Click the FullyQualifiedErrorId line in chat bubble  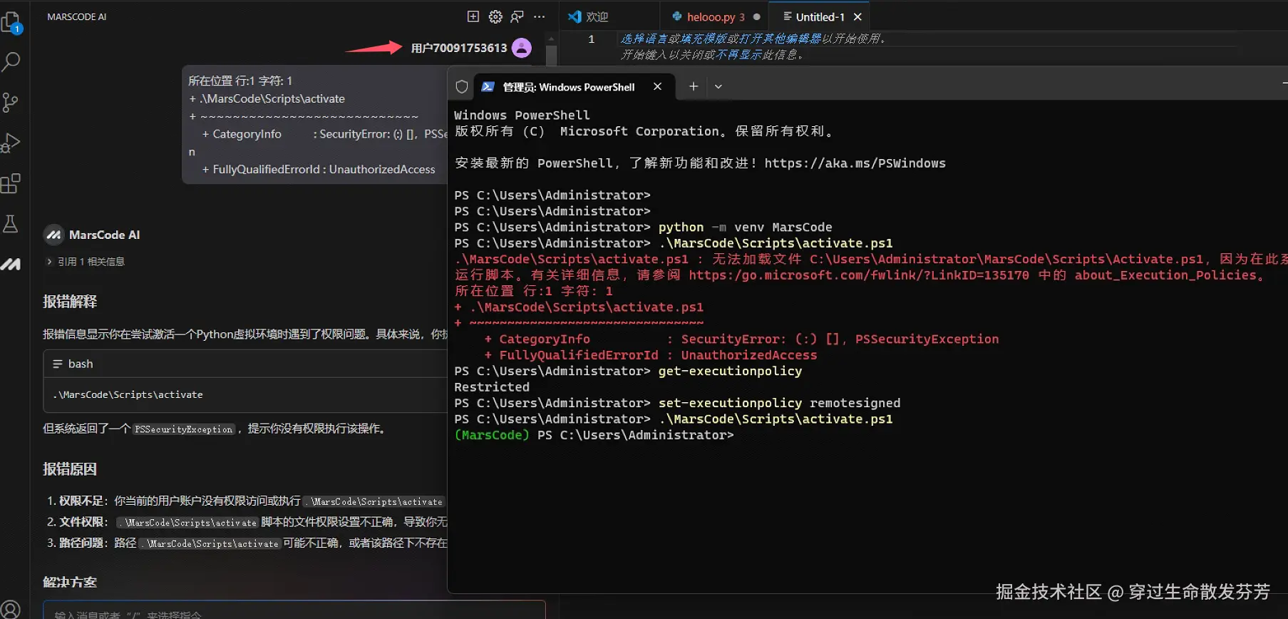click(x=319, y=169)
